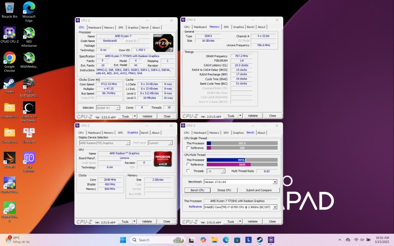
Task: Switch to Steam via its taskbar icon
Action: (x=260, y=240)
